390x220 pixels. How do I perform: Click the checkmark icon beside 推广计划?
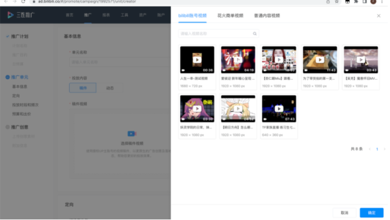[7, 36]
